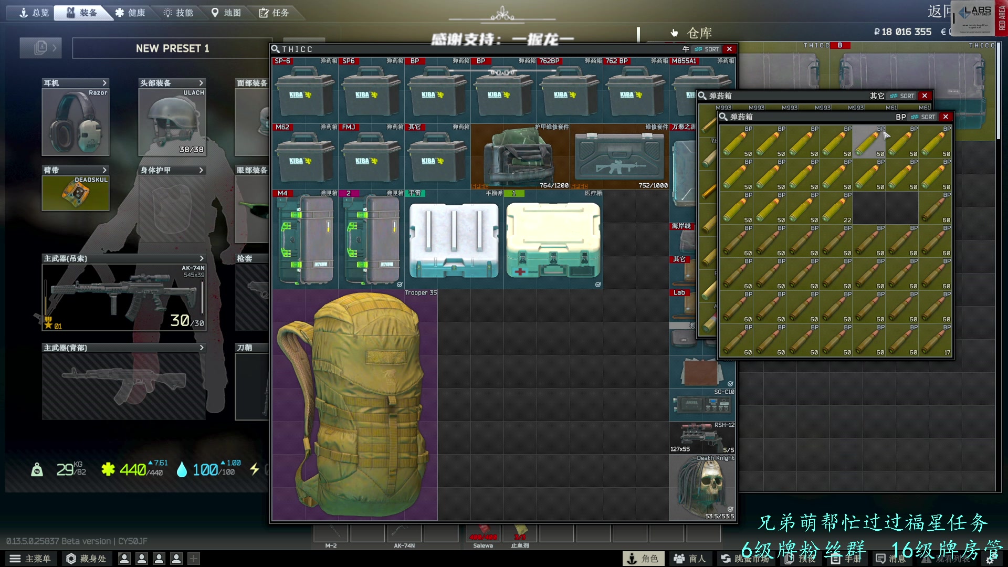This screenshot has width=1008, height=567.
Task: Open Traders (商人) from bottom bar
Action: pos(689,559)
